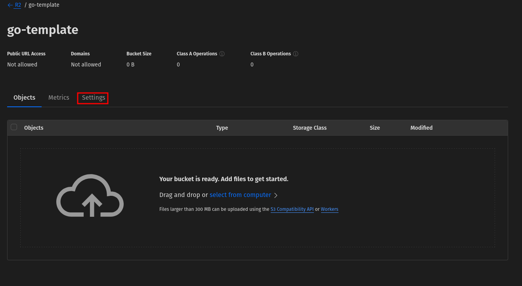Click the Size column header

[375, 128]
